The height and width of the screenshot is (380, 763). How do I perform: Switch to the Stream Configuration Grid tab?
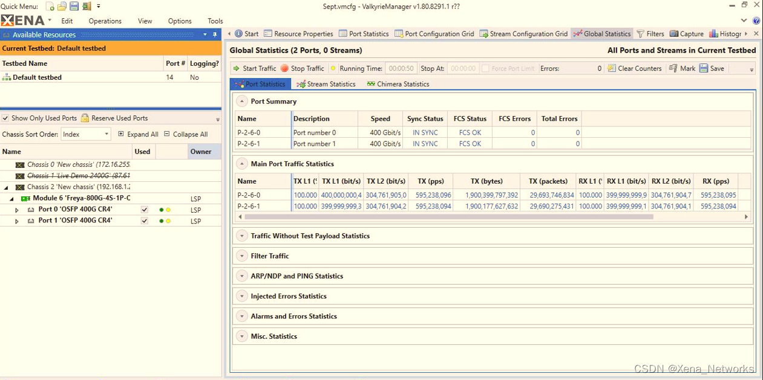(x=523, y=34)
